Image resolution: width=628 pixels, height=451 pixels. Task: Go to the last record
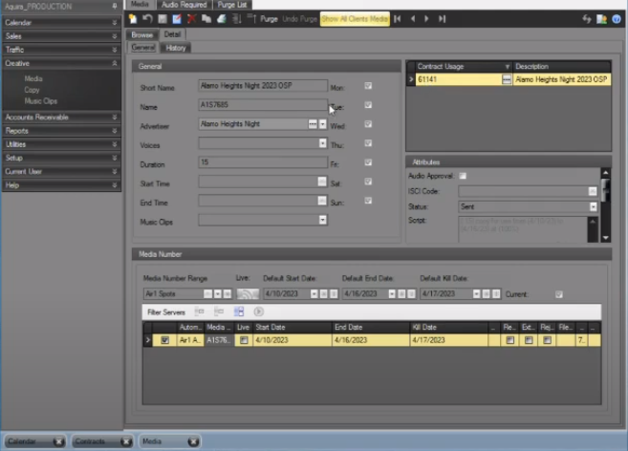(442, 19)
